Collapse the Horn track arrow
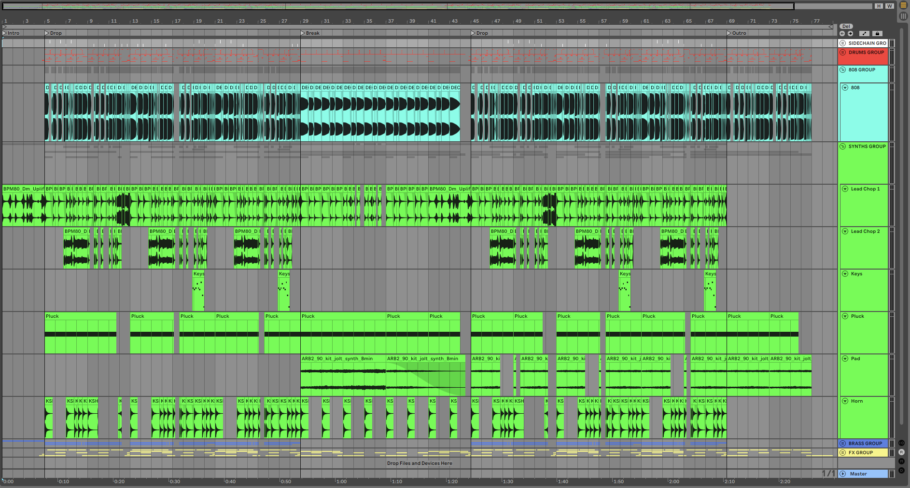This screenshot has width=910, height=488. pyautogui.click(x=845, y=401)
